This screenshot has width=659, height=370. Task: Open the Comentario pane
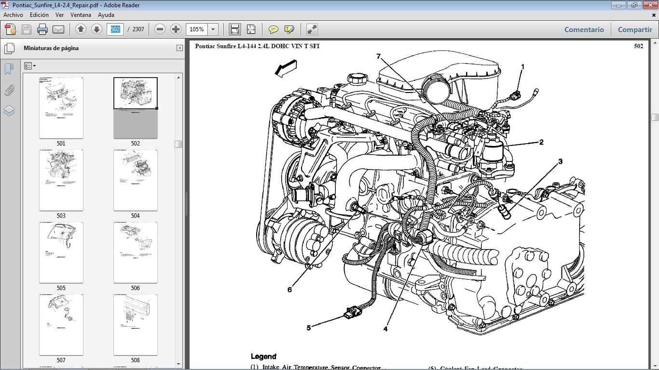(x=584, y=29)
